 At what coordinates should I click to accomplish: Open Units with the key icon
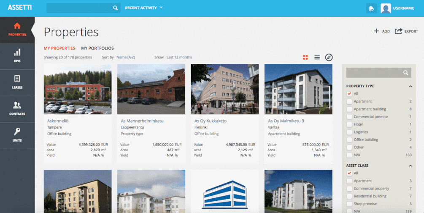17,132
